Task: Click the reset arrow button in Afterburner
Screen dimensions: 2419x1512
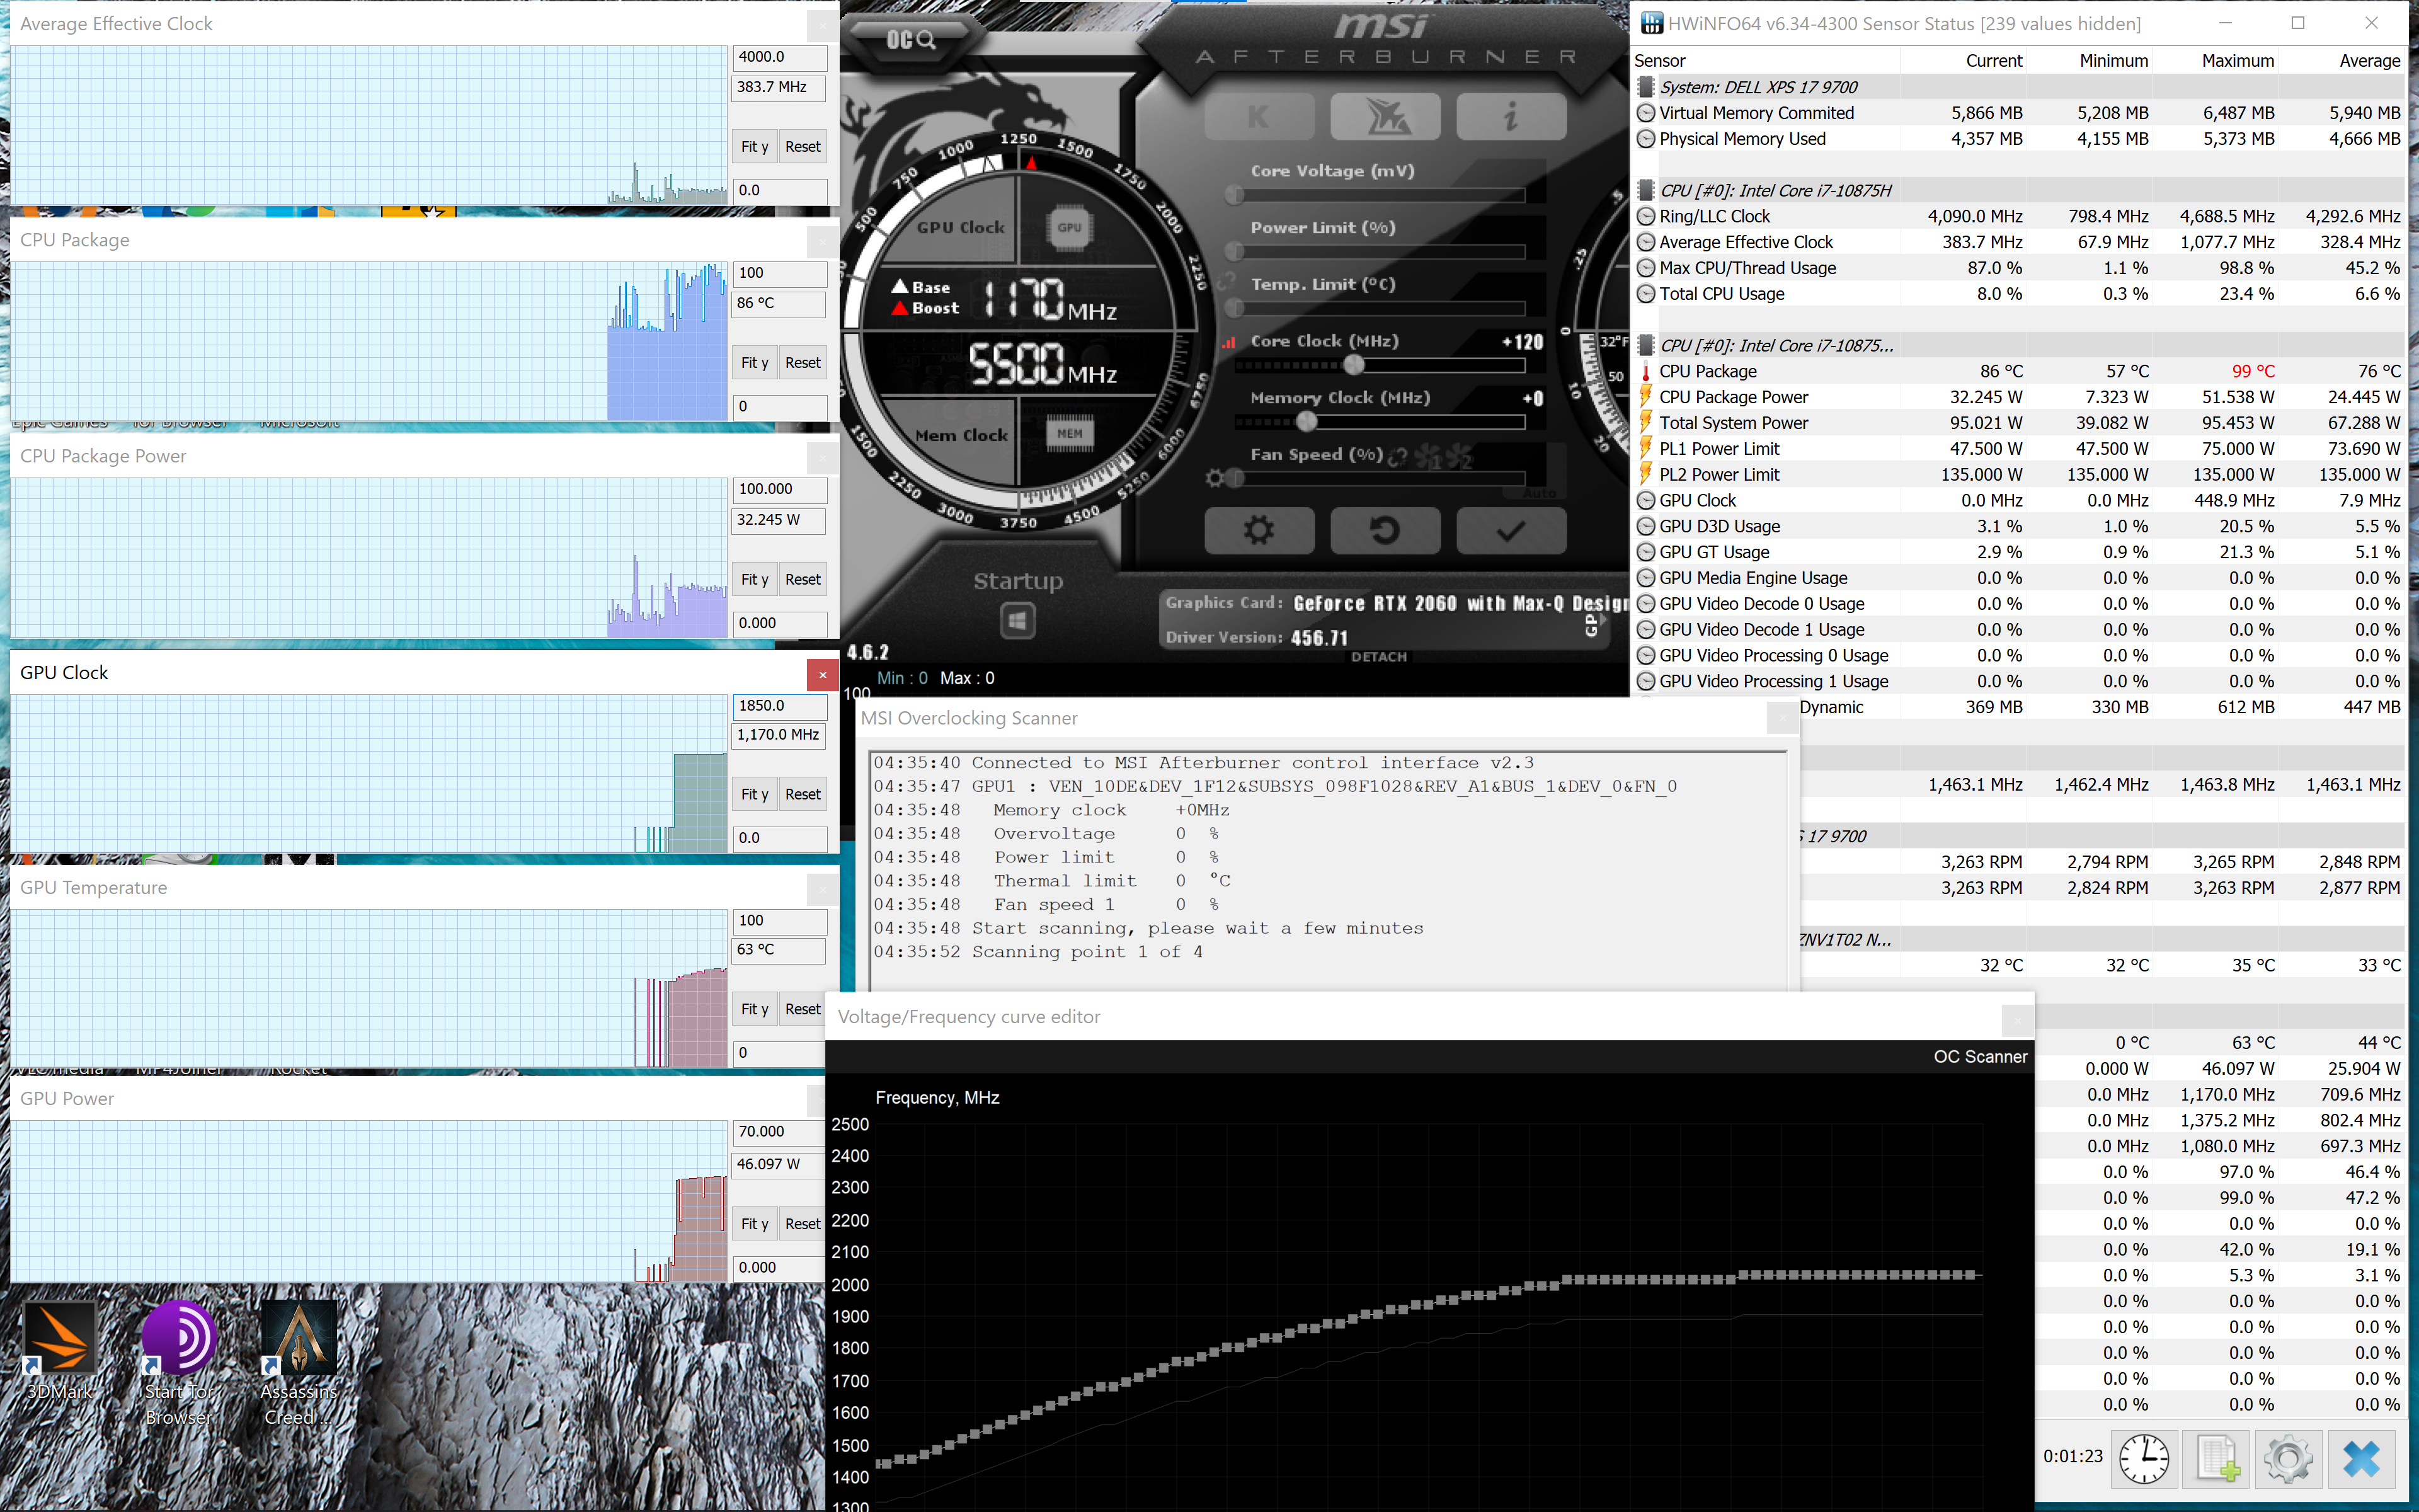Action: (1385, 530)
